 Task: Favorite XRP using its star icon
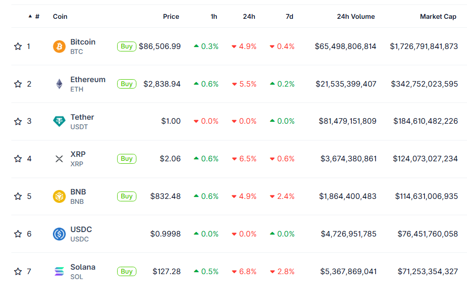(18, 159)
